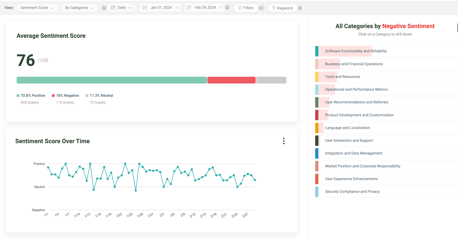Open the three-dot menu on Sentiment Score Over Time
Image resolution: width=458 pixels, height=238 pixels.
click(284, 141)
